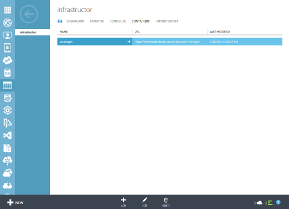Open vmimages container using its arrow
Screen dimensions: 289x209
[x=129, y=41]
